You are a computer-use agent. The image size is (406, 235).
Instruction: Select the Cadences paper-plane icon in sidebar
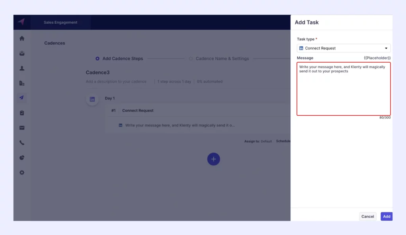pyautogui.click(x=22, y=98)
